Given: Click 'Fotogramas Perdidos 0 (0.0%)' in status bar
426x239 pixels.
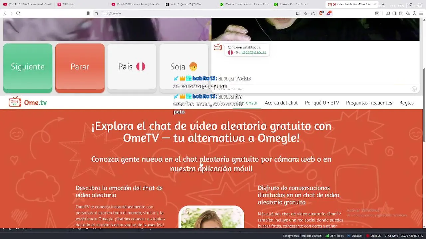Looking at the screenshot, I should 303,236.
